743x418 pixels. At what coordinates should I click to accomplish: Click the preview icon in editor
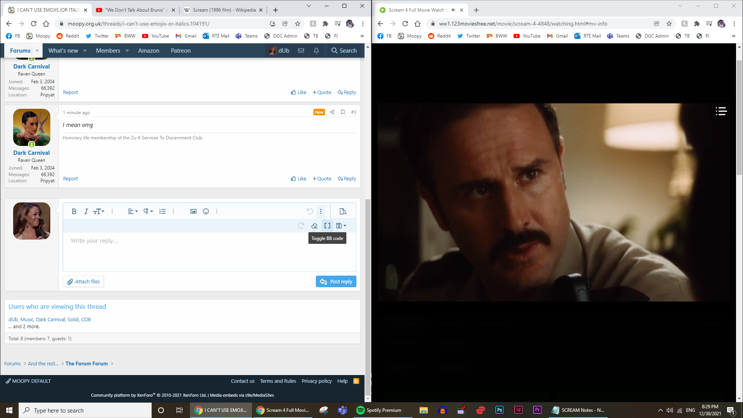343,211
